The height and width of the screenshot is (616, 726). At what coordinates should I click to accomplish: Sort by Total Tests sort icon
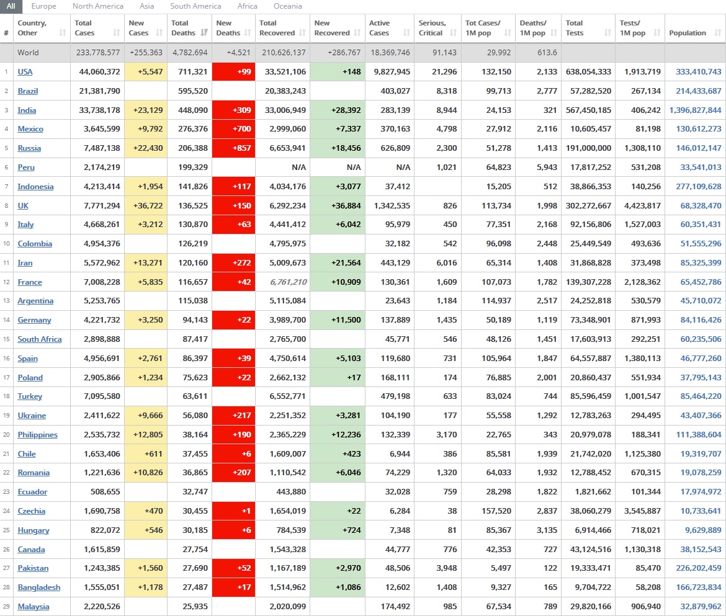point(607,33)
